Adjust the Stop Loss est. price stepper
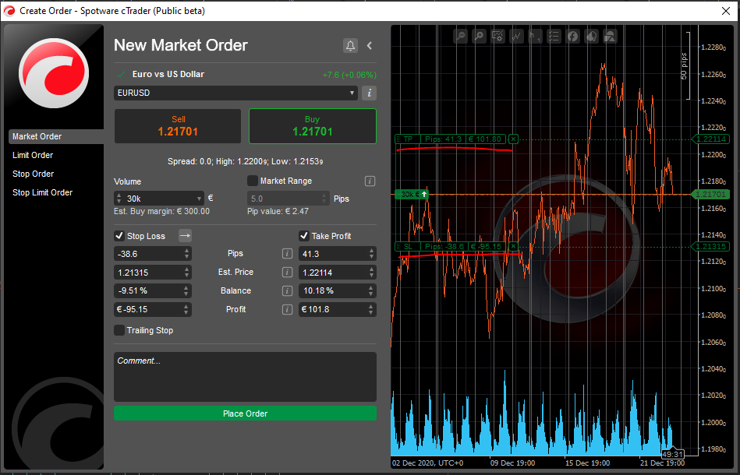The width and height of the screenshot is (740, 475). [187, 272]
